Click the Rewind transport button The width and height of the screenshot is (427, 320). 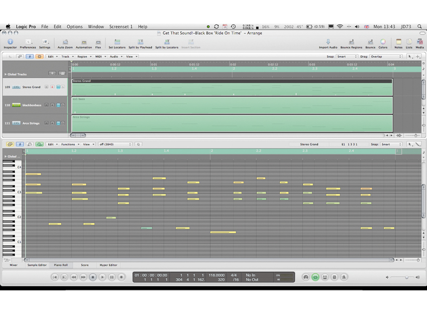(x=73, y=277)
